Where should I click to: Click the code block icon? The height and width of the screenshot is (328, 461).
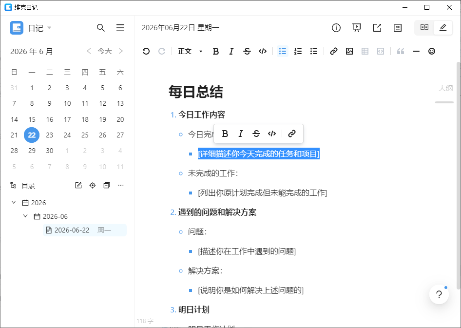click(381, 52)
